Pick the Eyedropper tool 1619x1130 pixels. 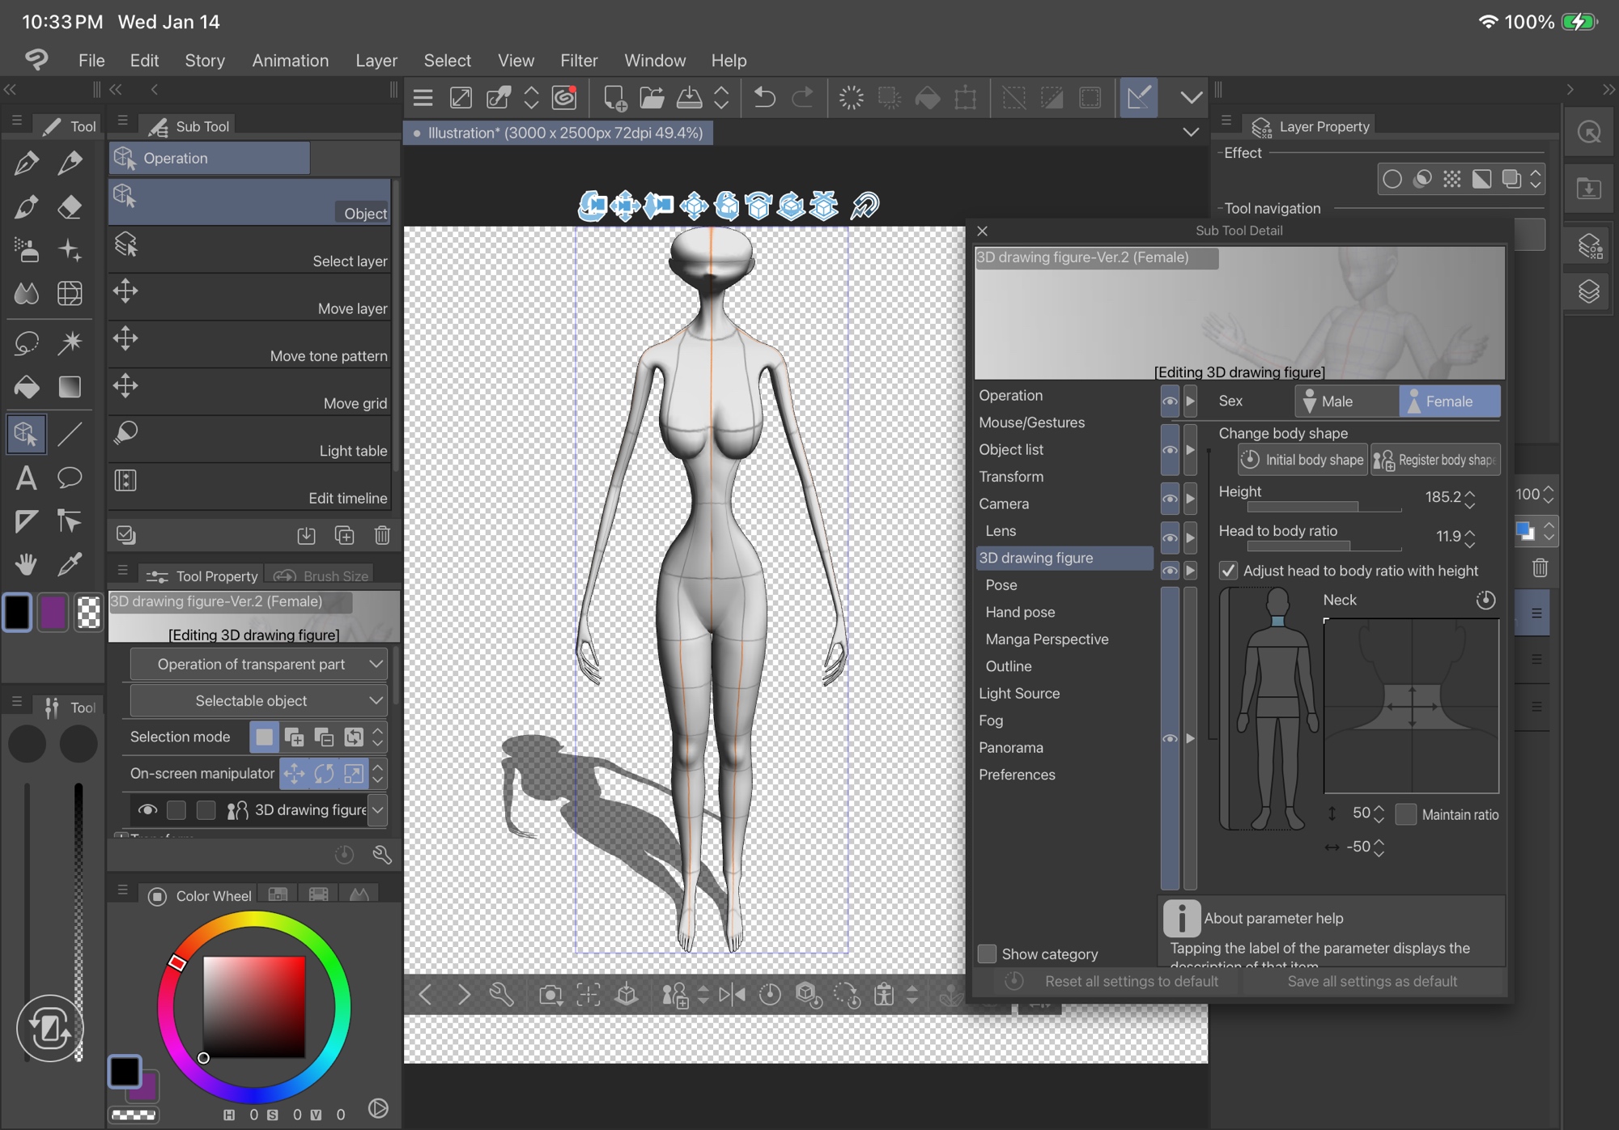(x=70, y=564)
